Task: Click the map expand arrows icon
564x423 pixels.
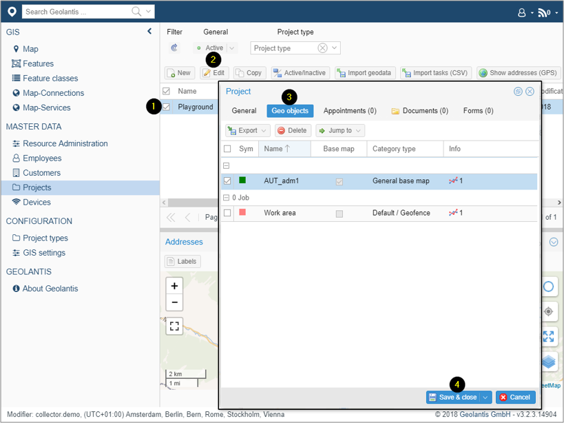Action: [549, 336]
